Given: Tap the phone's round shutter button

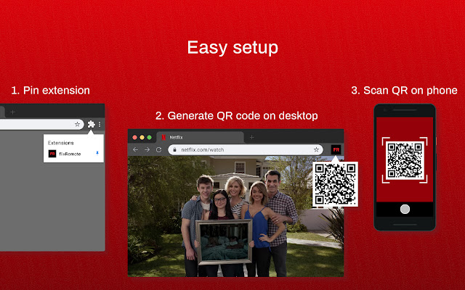Looking at the screenshot, I should tap(405, 210).
